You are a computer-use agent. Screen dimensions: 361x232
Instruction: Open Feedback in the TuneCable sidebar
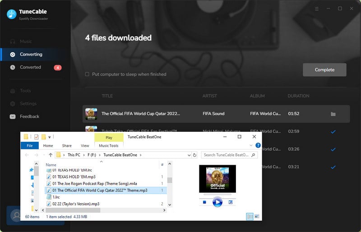29,116
